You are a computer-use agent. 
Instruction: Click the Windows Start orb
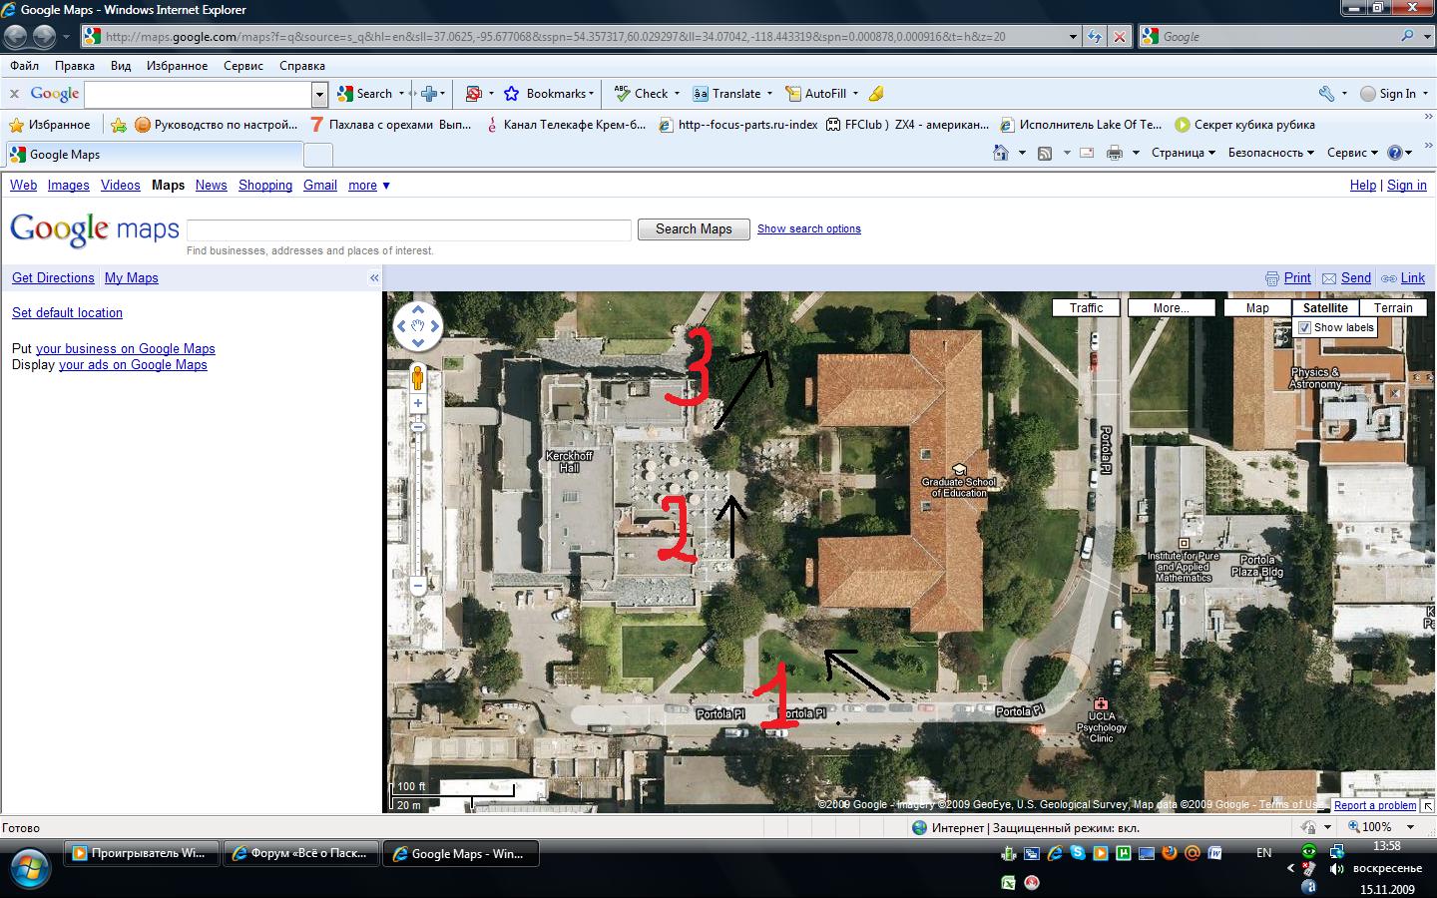point(28,867)
